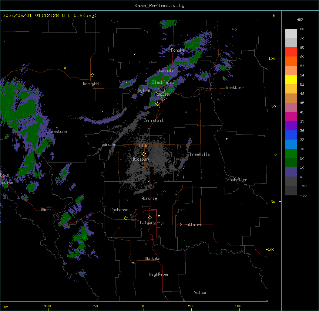Select the purple 36-39 dBZ swatch
The image size is (319, 311).
[291, 126]
